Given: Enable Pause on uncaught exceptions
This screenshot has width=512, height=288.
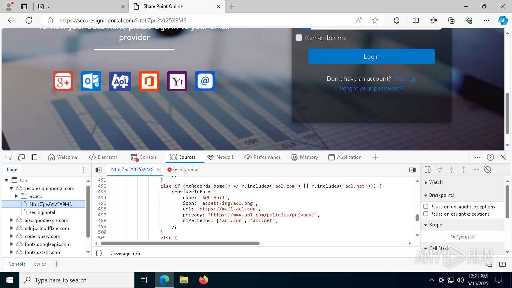Looking at the screenshot, I should point(426,206).
